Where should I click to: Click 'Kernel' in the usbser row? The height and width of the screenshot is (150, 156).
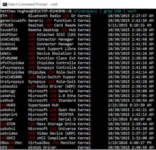click(x=84, y=119)
